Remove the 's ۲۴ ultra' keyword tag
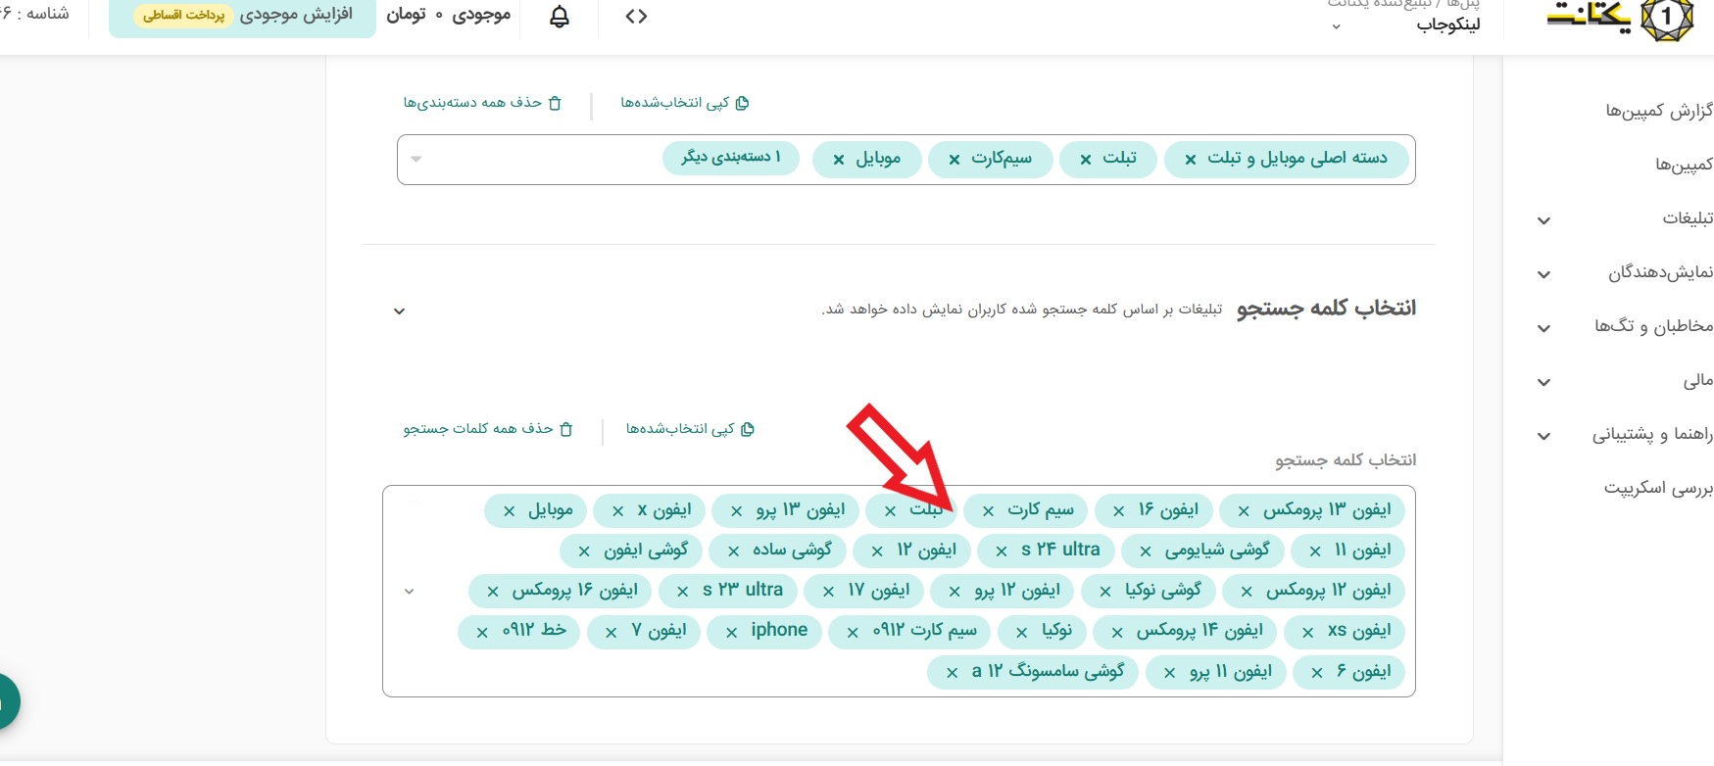The height and width of the screenshot is (766, 1714). pyautogui.click(x=1002, y=551)
